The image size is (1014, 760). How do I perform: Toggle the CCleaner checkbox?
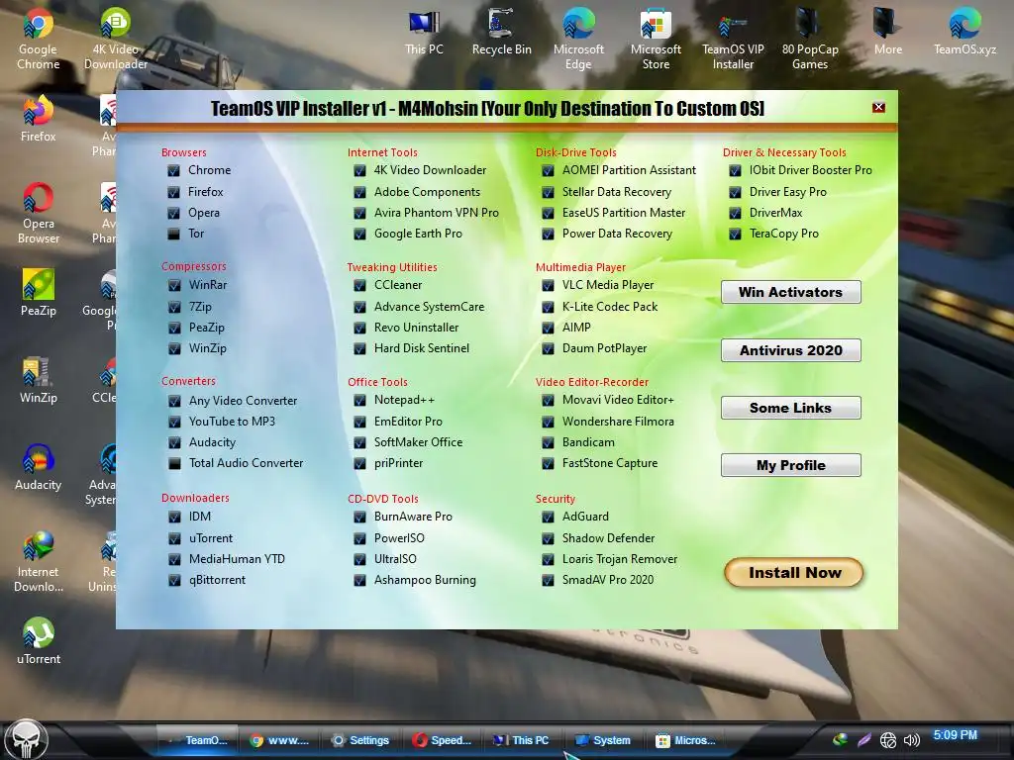click(359, 285)
